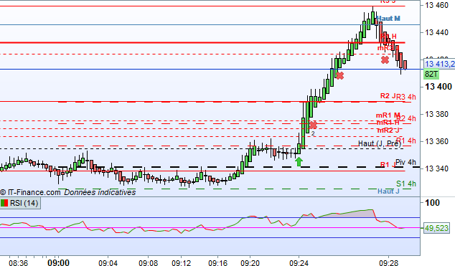Click the 09:04 time axis label

coord(108,263)
